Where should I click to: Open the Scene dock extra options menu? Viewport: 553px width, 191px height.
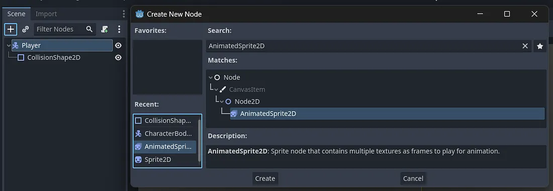119,29
